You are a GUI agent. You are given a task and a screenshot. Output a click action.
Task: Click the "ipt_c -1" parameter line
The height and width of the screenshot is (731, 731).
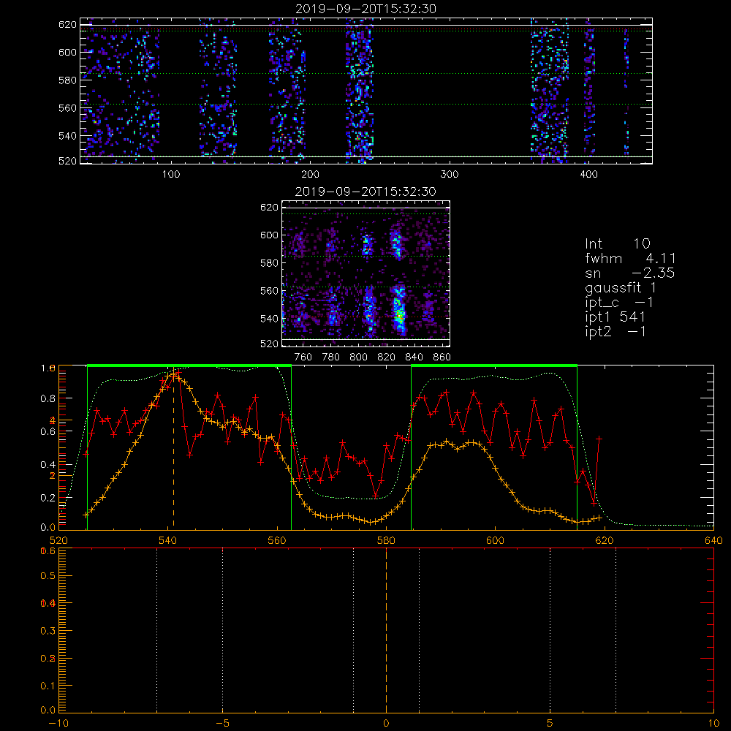click(x=619, y=303)
